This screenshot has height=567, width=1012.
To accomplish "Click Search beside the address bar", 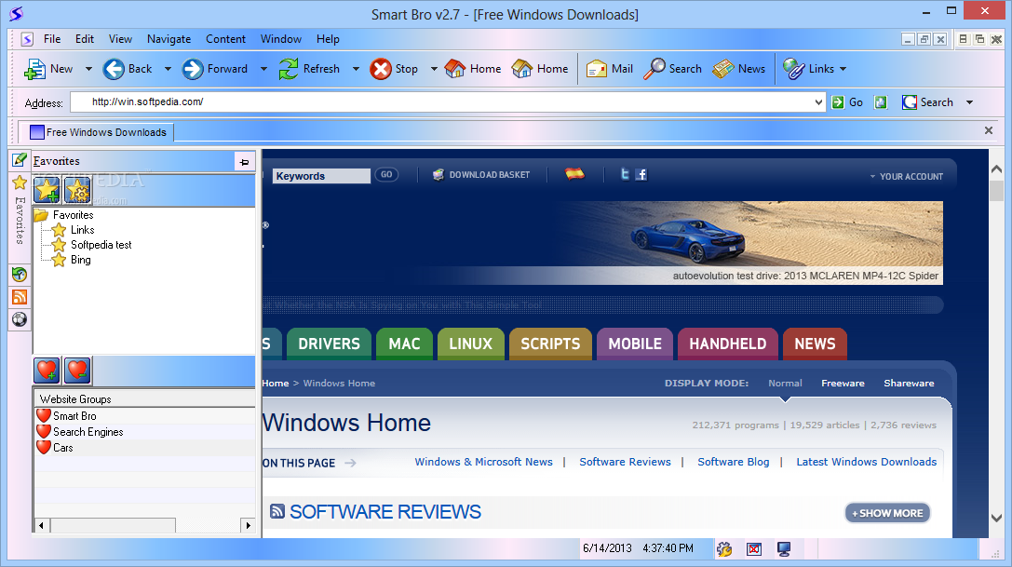I will 928,102.
